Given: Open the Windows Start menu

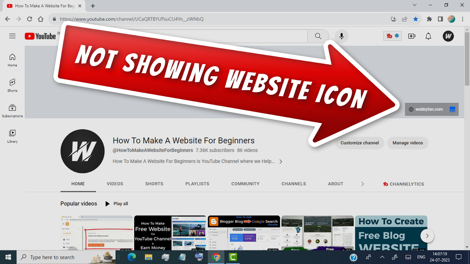Looking at the screenshot, I should pos(8,257).
